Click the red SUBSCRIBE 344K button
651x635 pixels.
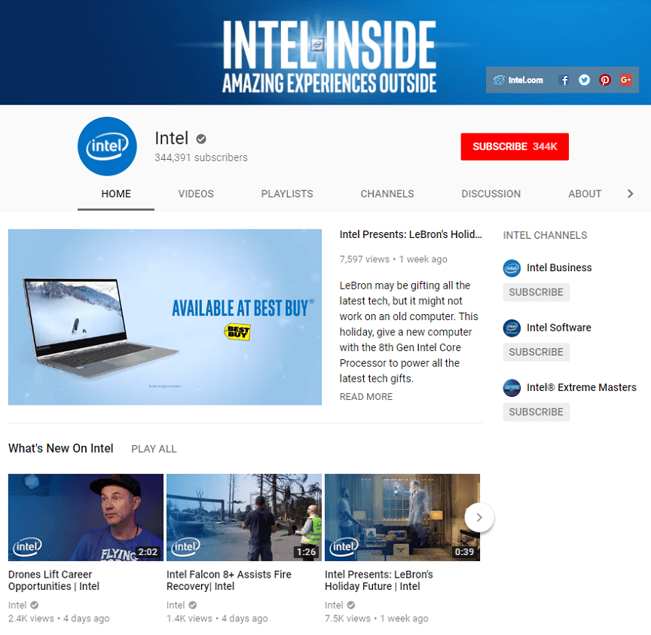pos(515,147)
